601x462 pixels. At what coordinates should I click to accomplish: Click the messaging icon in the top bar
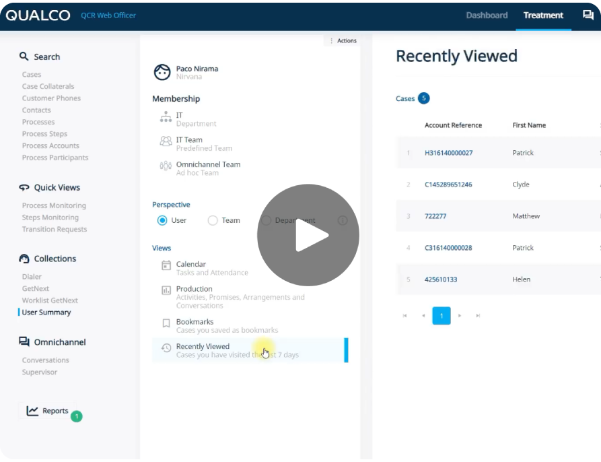pyautogui.click(x=588, y=13)
